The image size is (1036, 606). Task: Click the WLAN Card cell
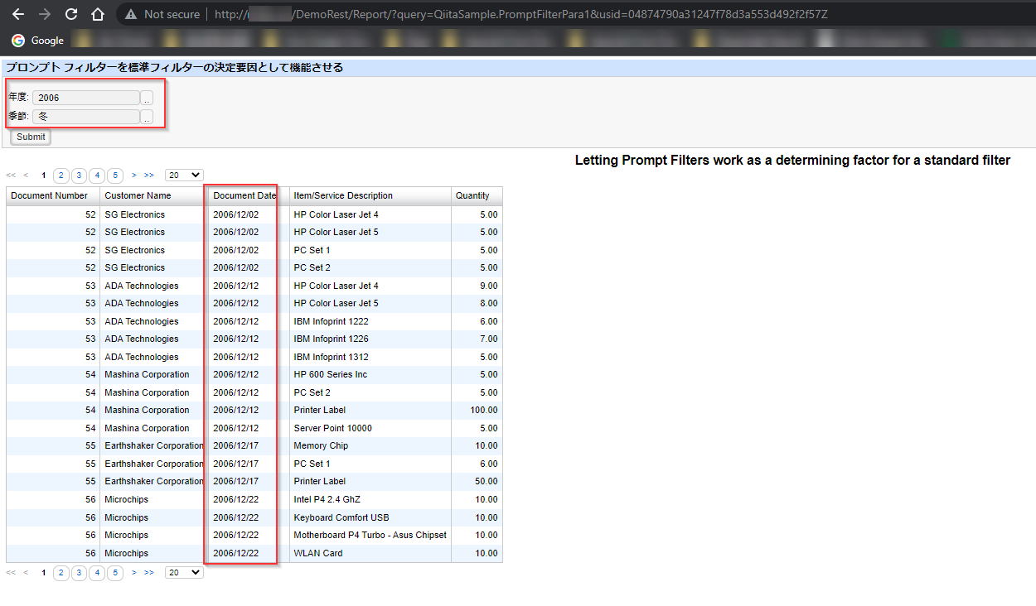coord(370,553)
